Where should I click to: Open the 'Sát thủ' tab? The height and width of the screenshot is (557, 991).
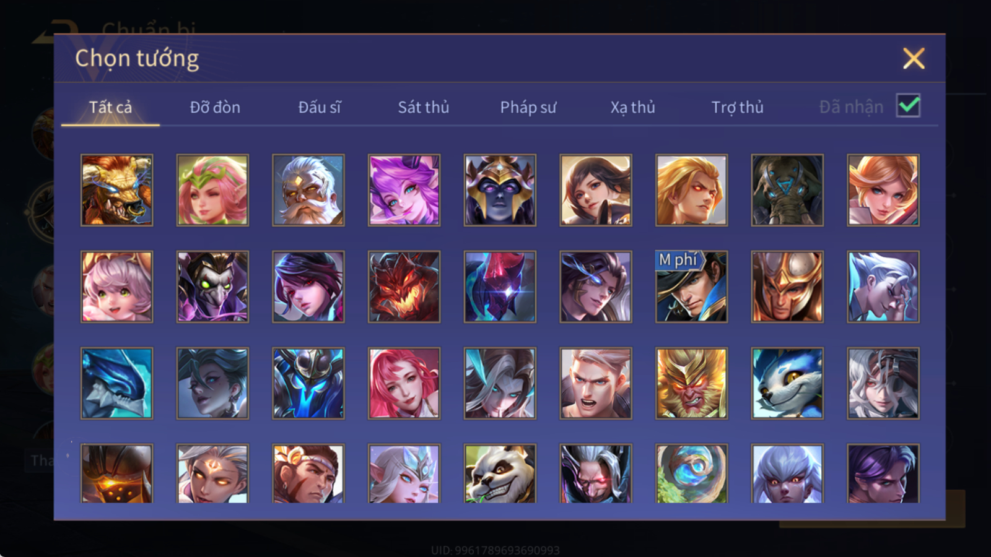pos(423,107)
